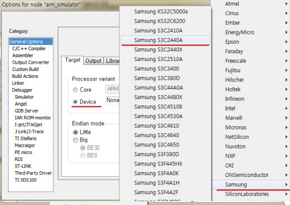
Task: Select Custom Build category
Action: pyautogui.click(x=25, y=69)
